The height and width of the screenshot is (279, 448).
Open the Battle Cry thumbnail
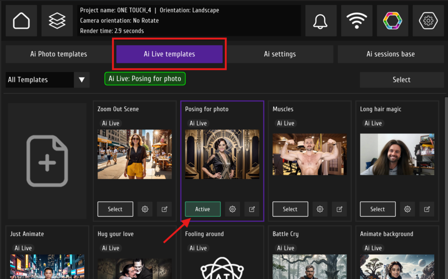(x=310, y=267)
